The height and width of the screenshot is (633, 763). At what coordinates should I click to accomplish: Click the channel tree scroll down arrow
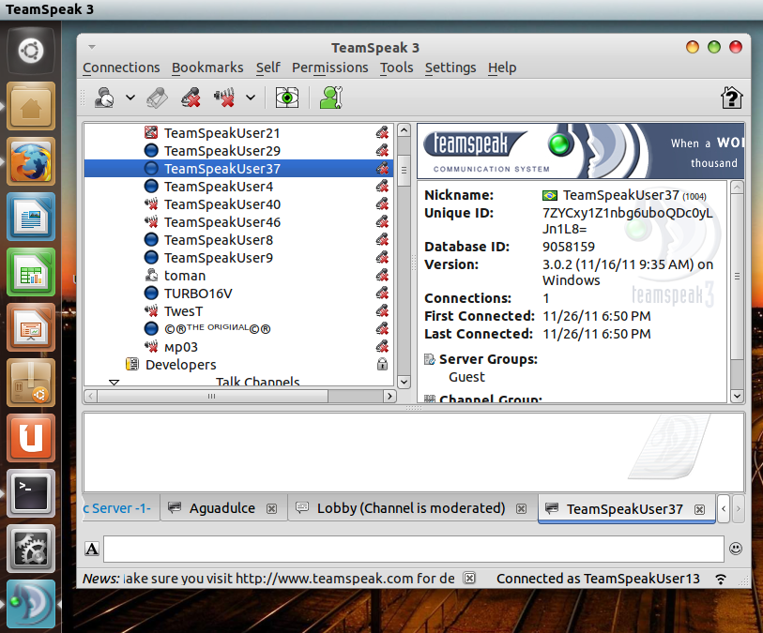[x=404, y=382]
